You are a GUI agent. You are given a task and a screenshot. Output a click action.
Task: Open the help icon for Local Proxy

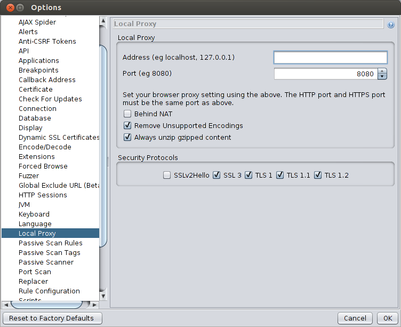[x=390, y=25]
